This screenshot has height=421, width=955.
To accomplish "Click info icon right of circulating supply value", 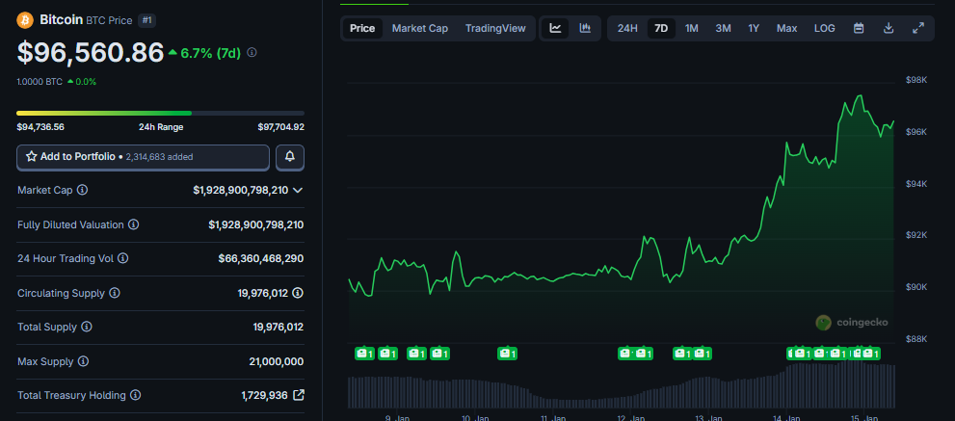I will 297,293.
